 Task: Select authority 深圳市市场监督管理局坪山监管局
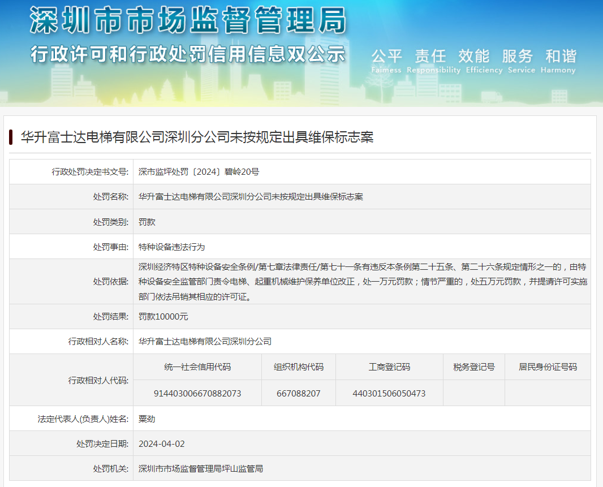click(201, 469)
